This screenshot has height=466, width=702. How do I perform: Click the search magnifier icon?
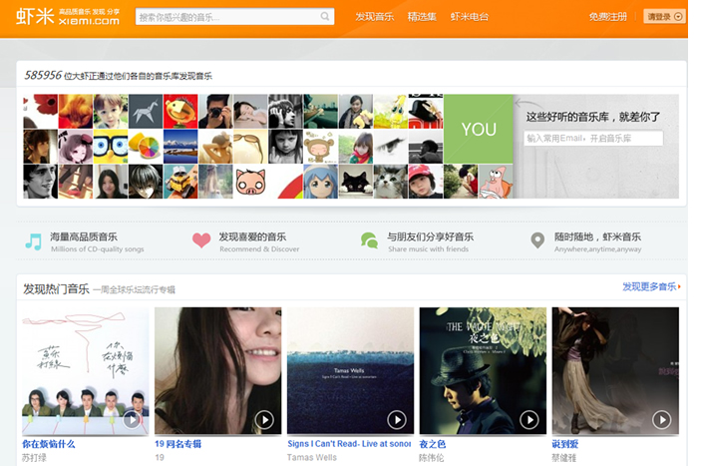[x=326, y=17]
